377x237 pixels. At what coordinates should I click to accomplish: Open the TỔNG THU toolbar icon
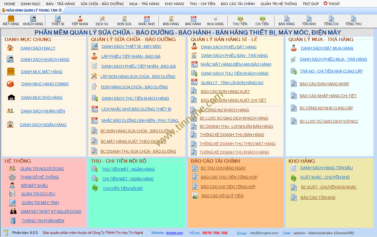click(x=353, y=21)
